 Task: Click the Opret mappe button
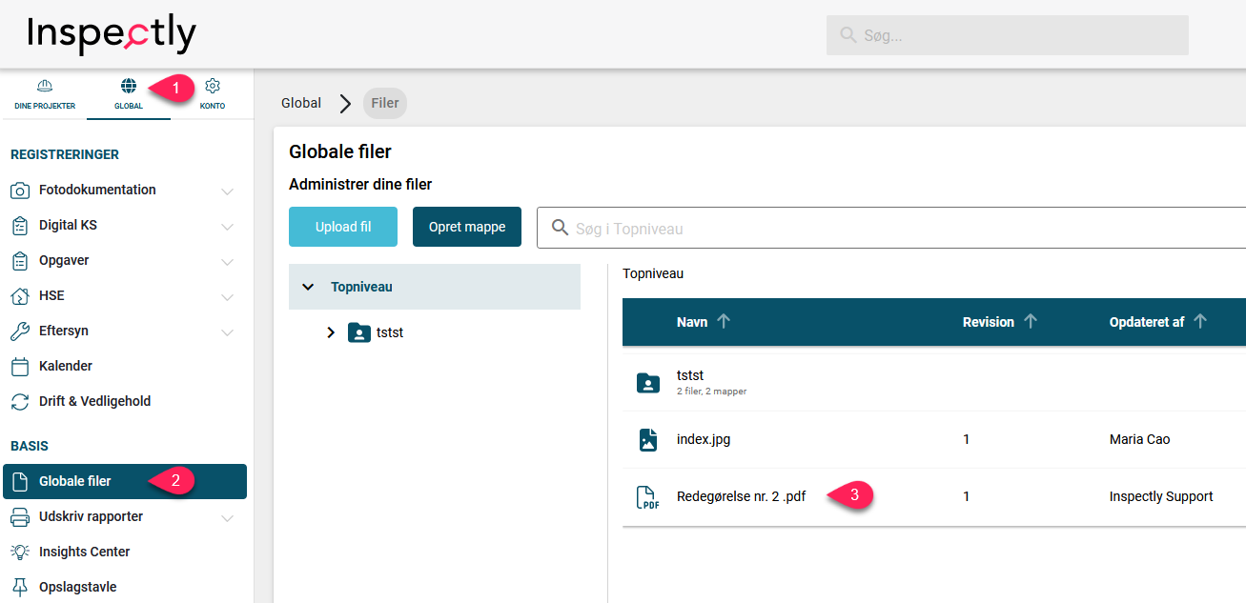point(467,227)
